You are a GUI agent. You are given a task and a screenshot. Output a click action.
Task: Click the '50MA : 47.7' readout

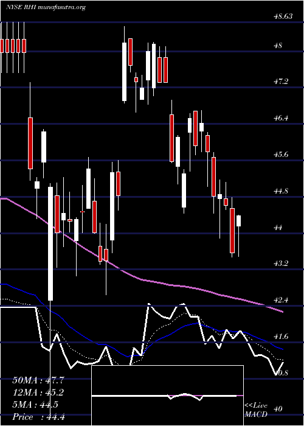(x=38, y=380)
